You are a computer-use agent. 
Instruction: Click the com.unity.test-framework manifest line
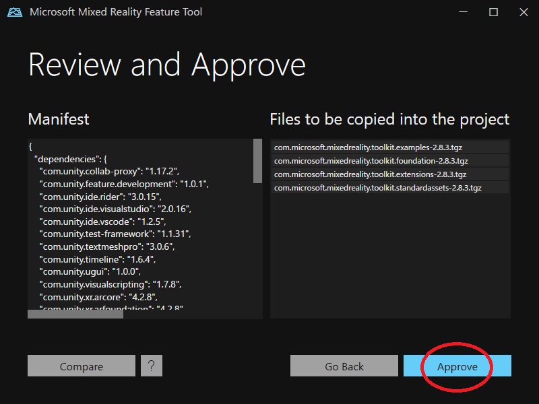[x=115, y=234]
